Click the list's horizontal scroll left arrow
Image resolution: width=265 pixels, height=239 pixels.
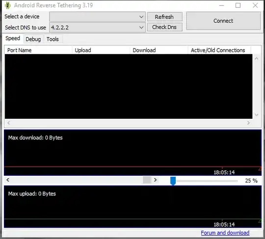pyautogui.click(x=9, y=123)
